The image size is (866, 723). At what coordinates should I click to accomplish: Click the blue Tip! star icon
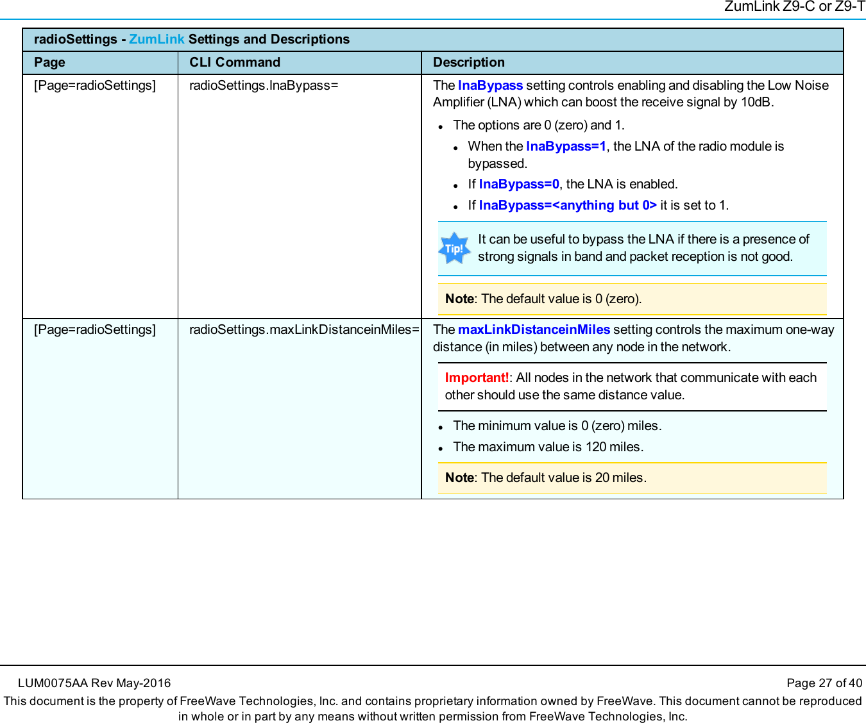coord(454,248)
